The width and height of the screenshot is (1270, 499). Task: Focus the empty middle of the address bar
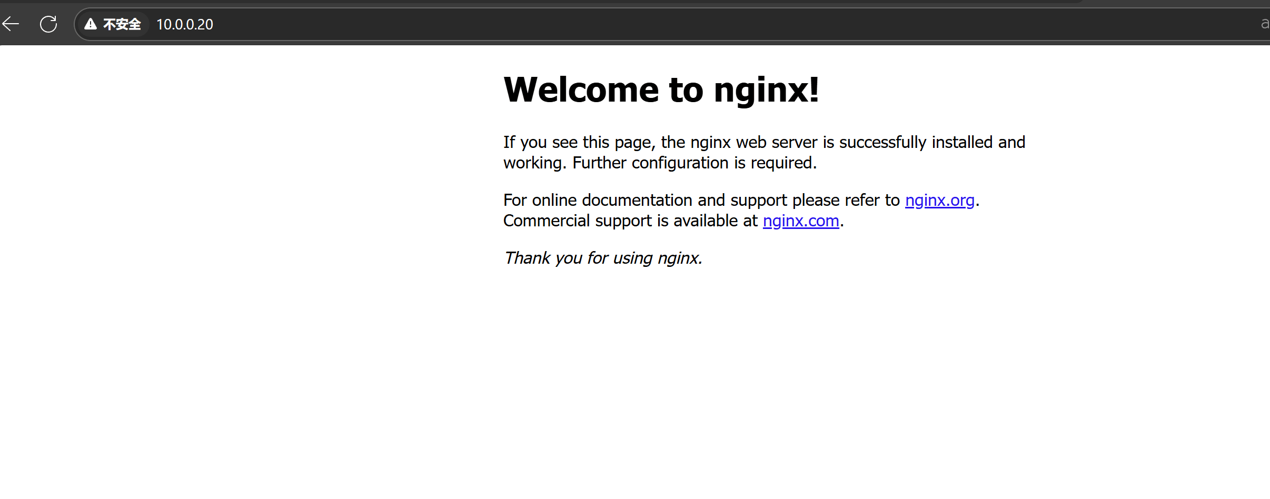click(x=684, y=24)
